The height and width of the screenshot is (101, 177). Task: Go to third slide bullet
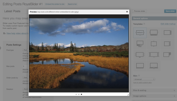[81, 94]
